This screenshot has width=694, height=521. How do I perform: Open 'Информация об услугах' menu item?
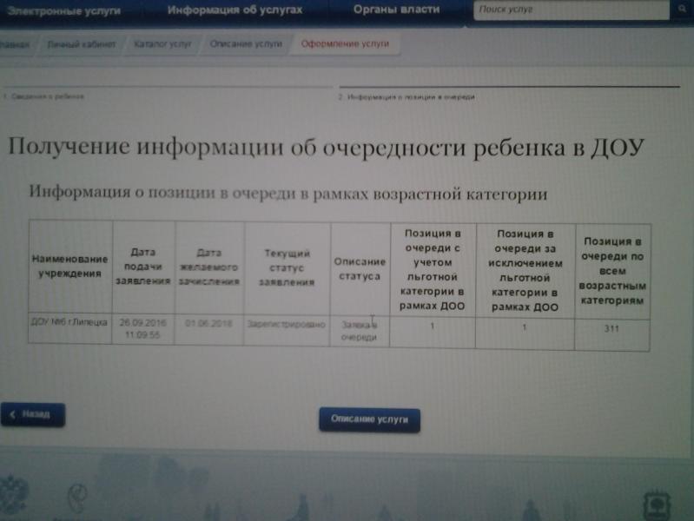(x=235, y=10)
